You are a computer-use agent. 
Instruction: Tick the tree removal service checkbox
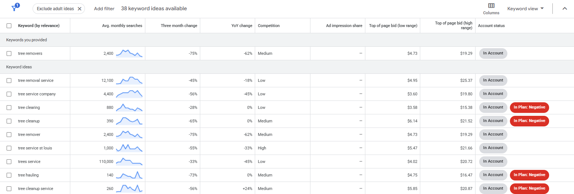[9, 80]
